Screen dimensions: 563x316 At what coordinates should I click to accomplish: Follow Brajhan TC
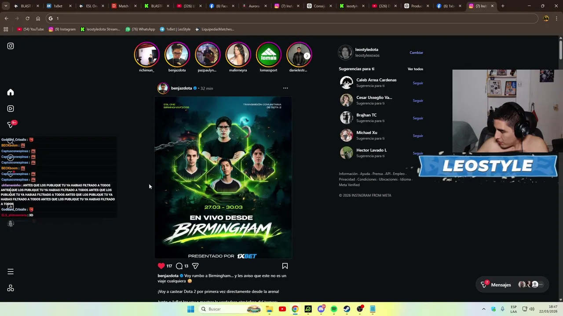click(418, 118)
